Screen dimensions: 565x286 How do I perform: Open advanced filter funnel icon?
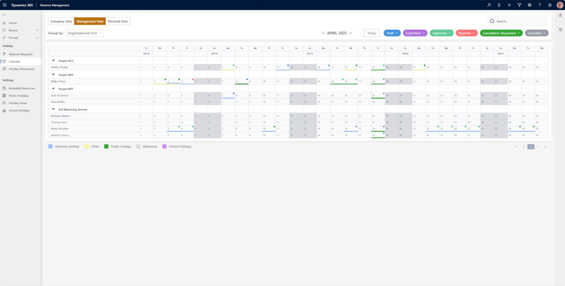(519, 5)
